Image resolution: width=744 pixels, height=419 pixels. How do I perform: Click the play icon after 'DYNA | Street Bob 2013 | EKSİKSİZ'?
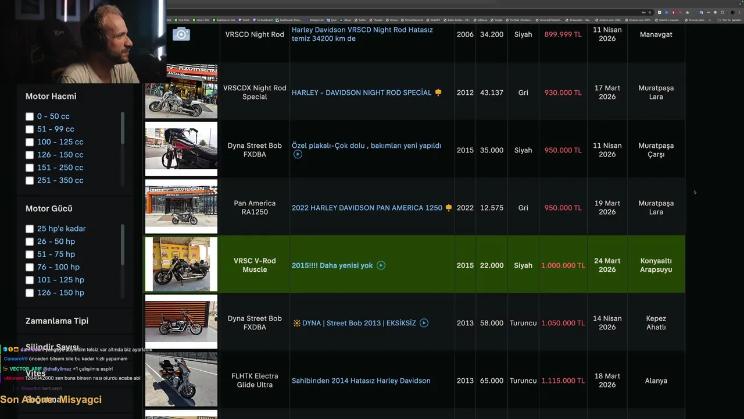(x=424, y=323)
